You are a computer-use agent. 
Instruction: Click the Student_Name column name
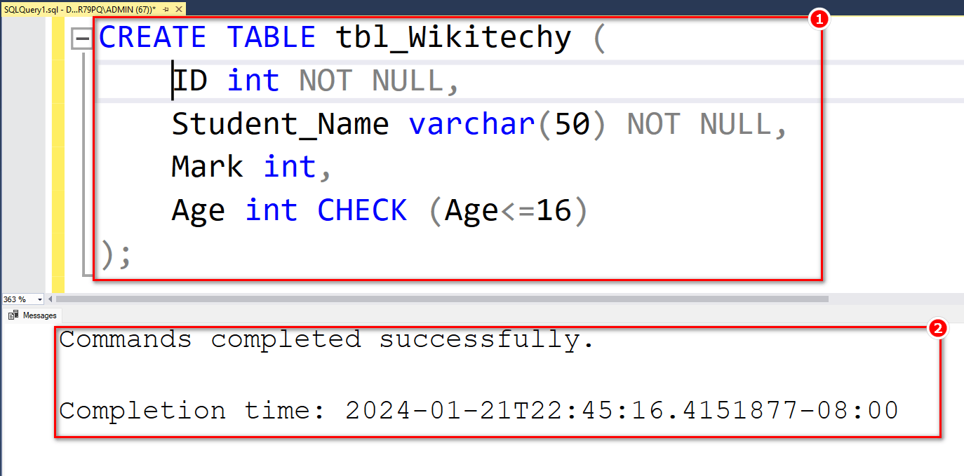281,125
